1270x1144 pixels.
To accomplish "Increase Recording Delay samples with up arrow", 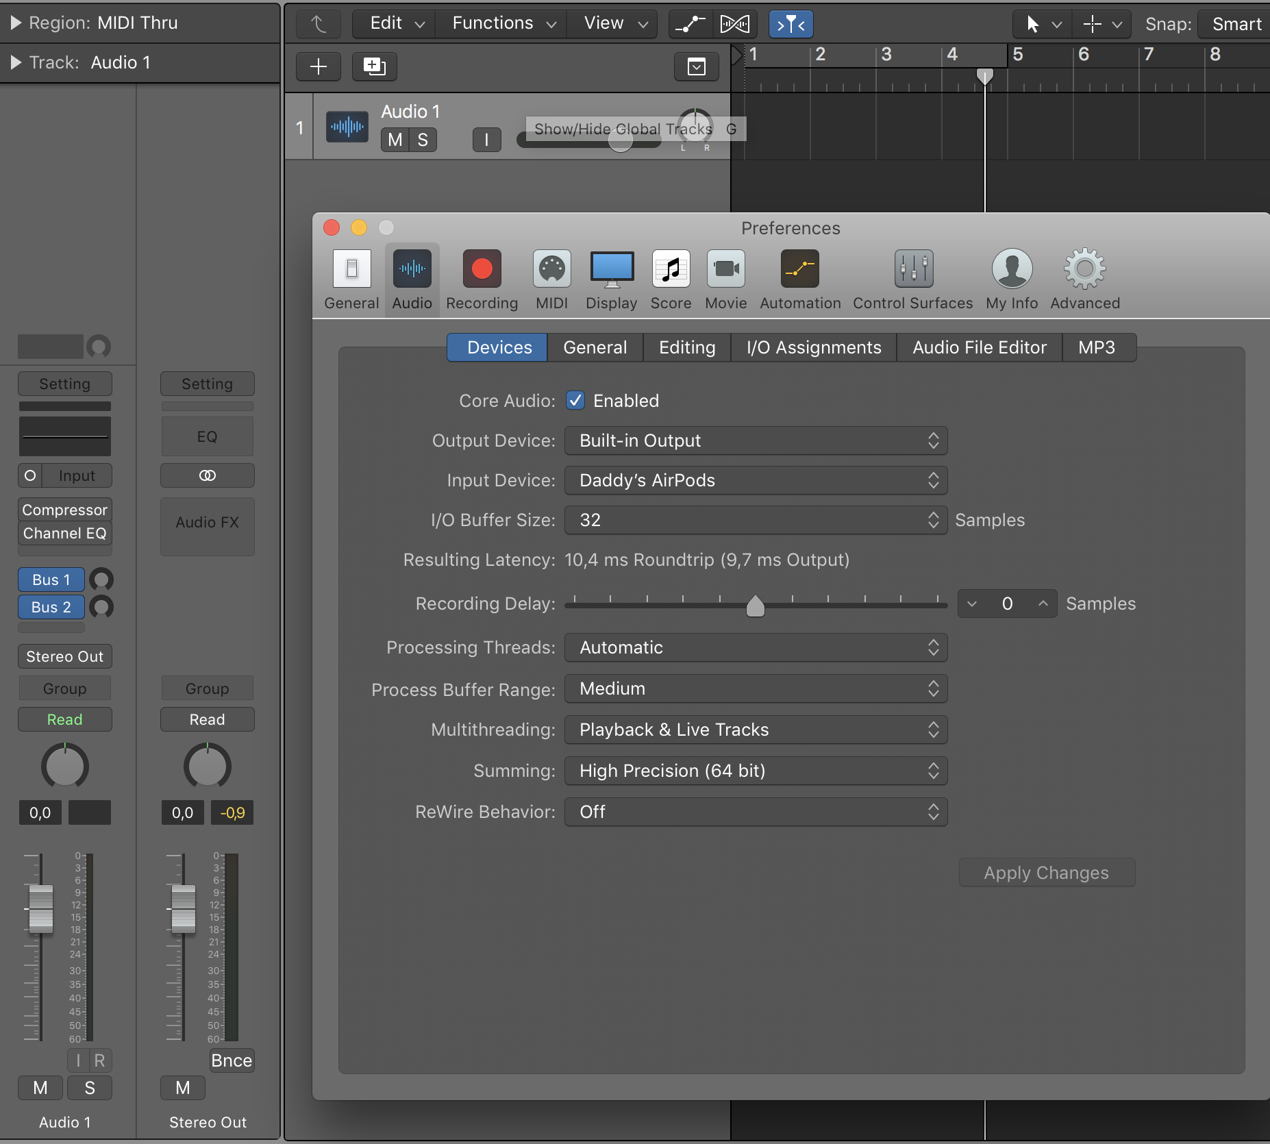I will 1043,604.
